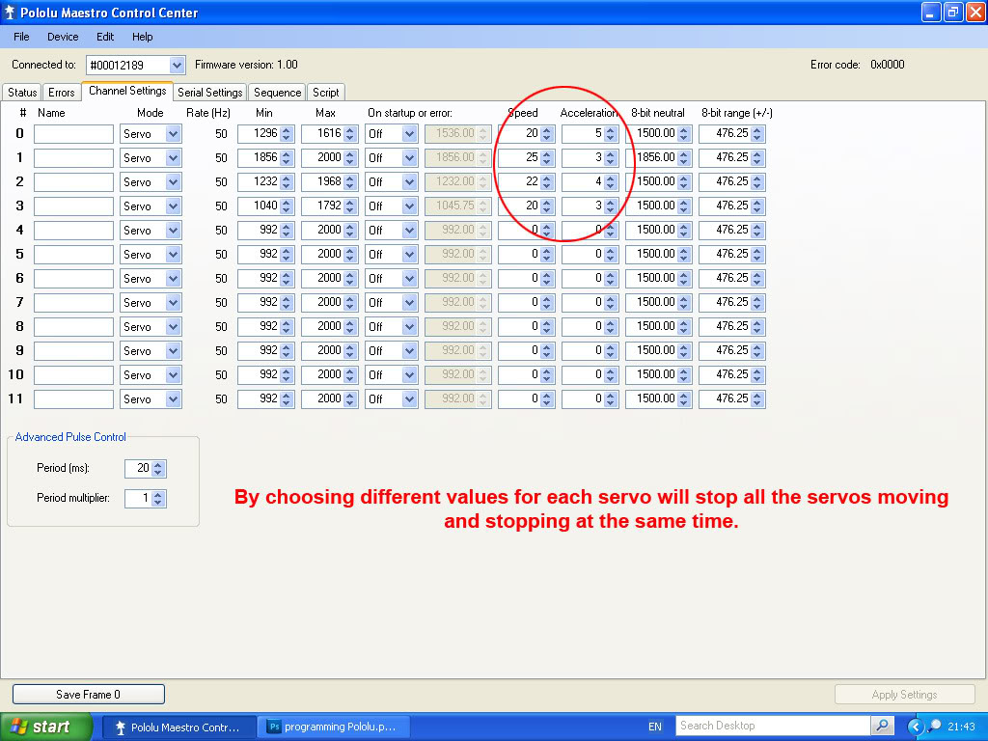988x741 pixels.
Task: Open the Mode dropdown for channel 11
Action: coord(174,398)
